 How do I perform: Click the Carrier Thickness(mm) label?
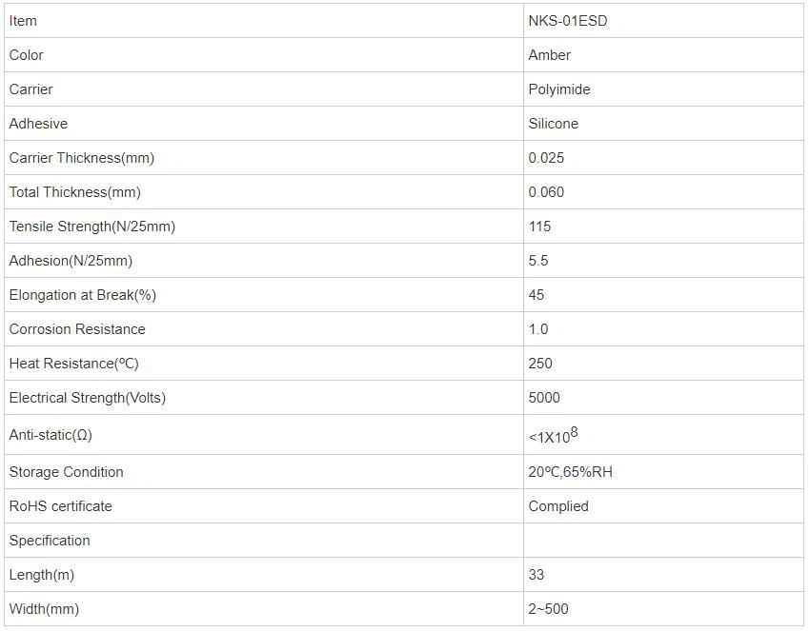click(x=81, y=158)
